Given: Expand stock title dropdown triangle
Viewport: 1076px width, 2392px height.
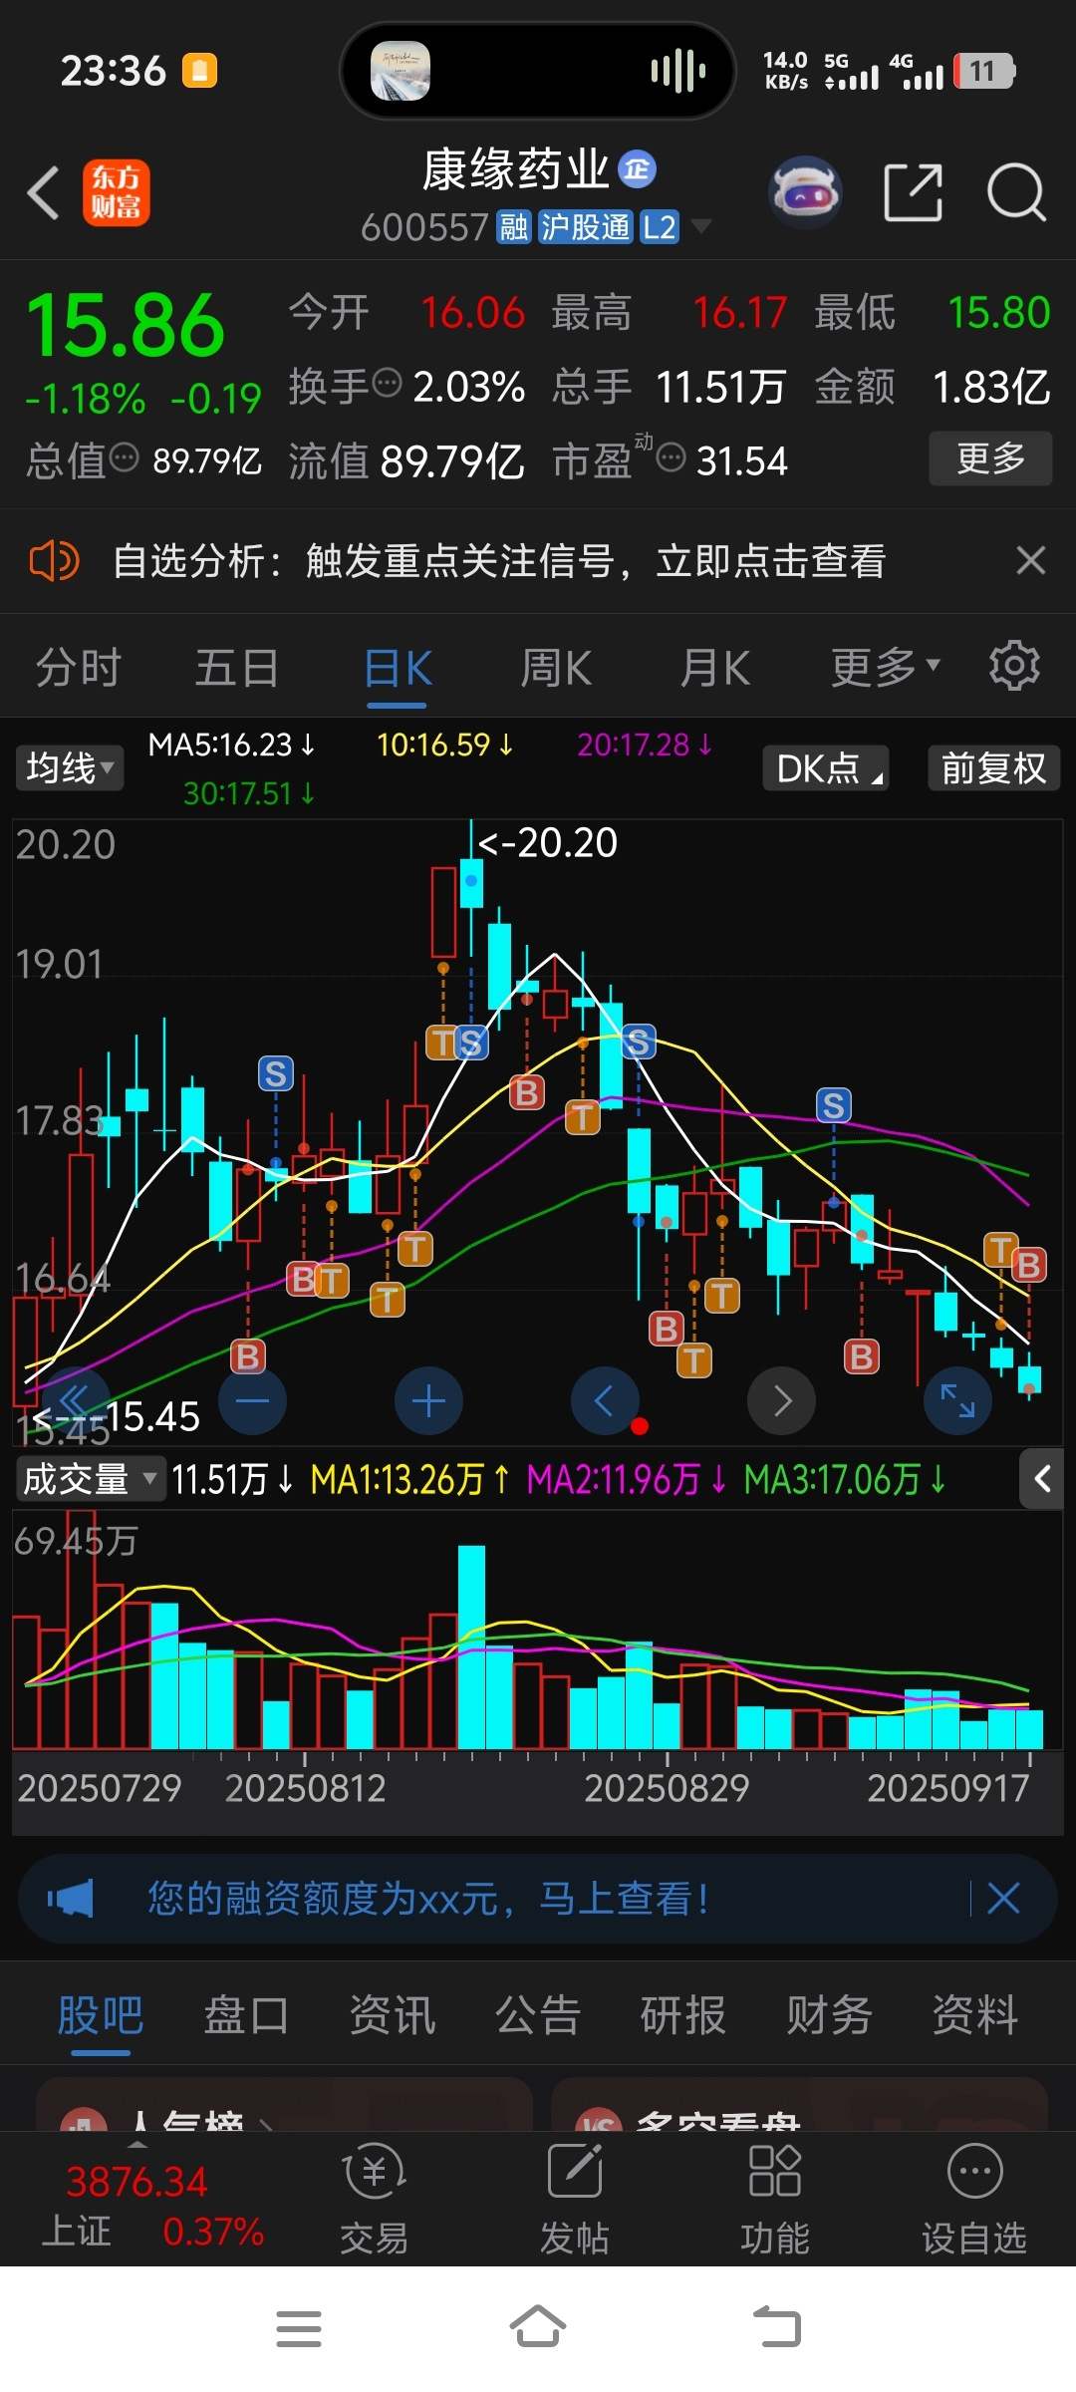Looking at the screenshot, I should click(x=701, y=226).
